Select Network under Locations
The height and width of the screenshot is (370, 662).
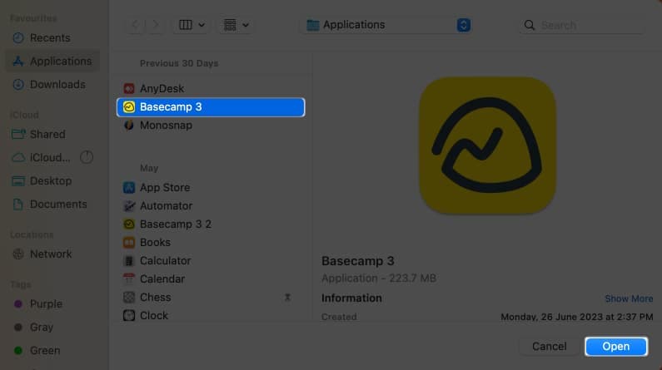(x=52, y=254)
